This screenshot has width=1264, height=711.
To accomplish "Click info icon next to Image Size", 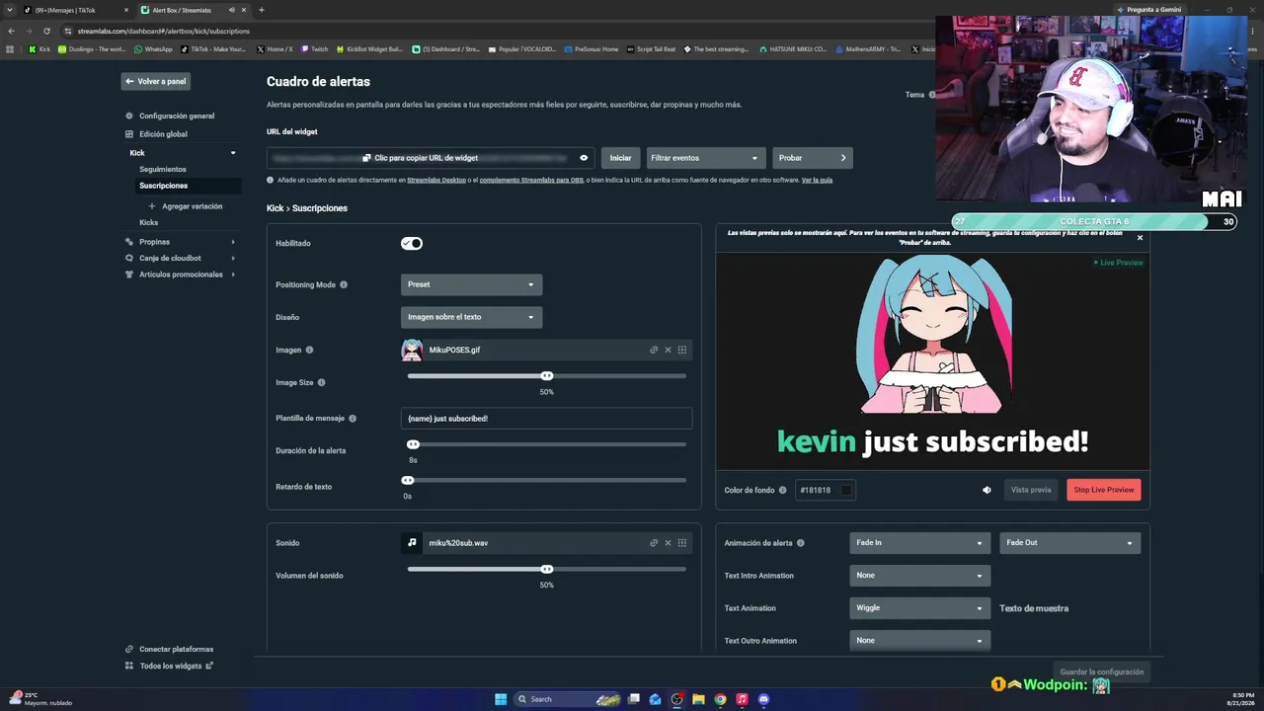I will (321, 382).
